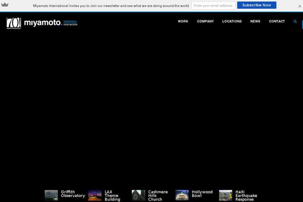Open the Locations menu
Viewport: 303px width, 202px height.
click(x=232, y=21)
